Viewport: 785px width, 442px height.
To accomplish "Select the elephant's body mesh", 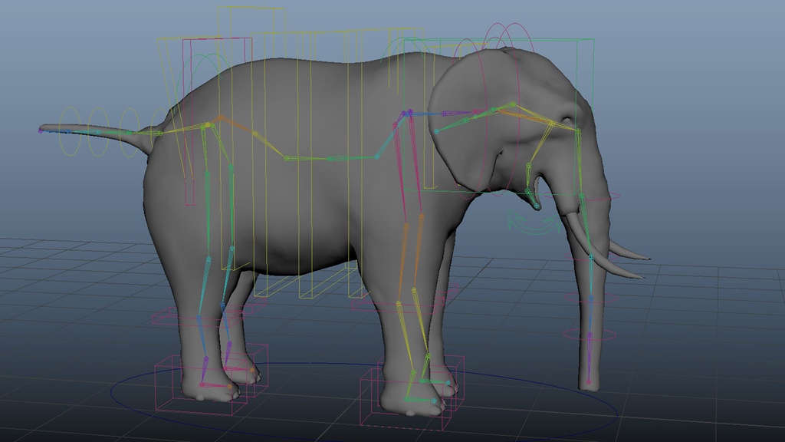I will point(307,192).
